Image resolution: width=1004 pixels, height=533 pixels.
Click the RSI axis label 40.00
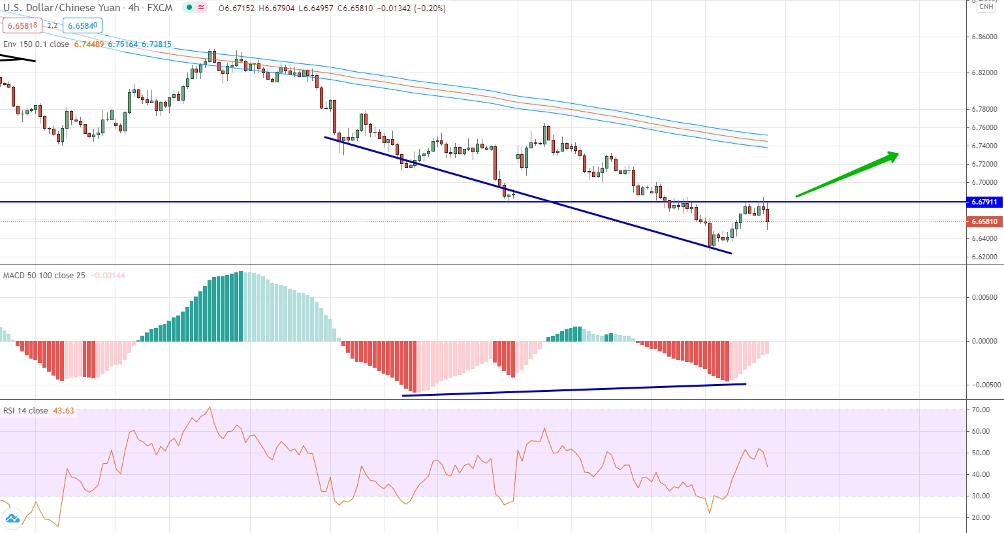tap(981, 474)
